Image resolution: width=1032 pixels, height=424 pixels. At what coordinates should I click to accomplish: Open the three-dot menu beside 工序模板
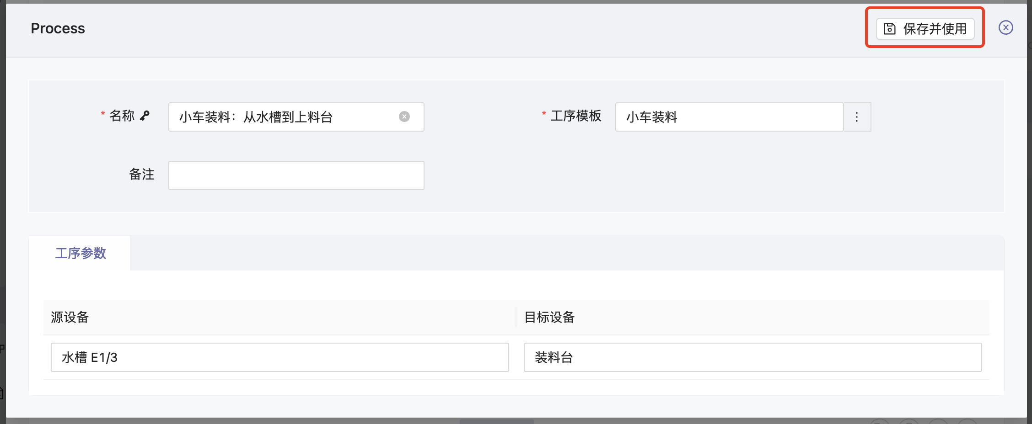pyautogui.click(x=857, y=117)
